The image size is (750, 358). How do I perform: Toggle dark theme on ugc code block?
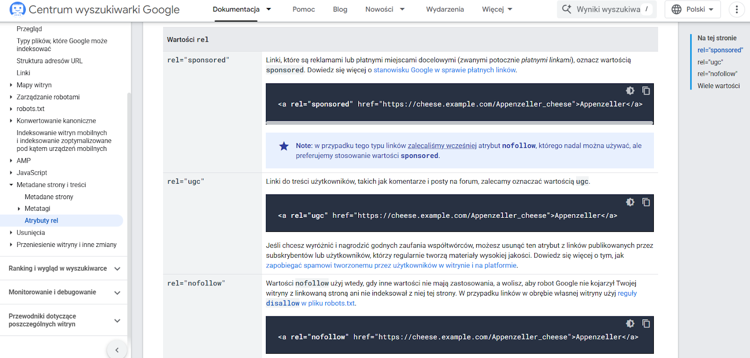pyautogui.click(x=630, y=202)
